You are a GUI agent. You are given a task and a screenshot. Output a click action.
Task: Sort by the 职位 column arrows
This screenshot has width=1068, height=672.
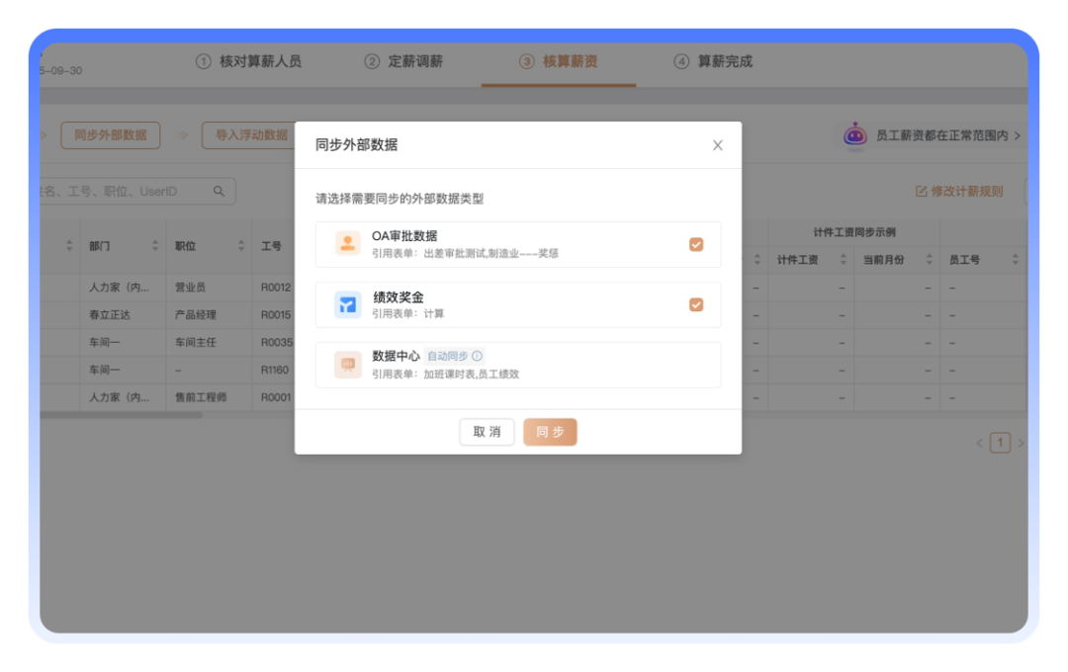[240, 246]
